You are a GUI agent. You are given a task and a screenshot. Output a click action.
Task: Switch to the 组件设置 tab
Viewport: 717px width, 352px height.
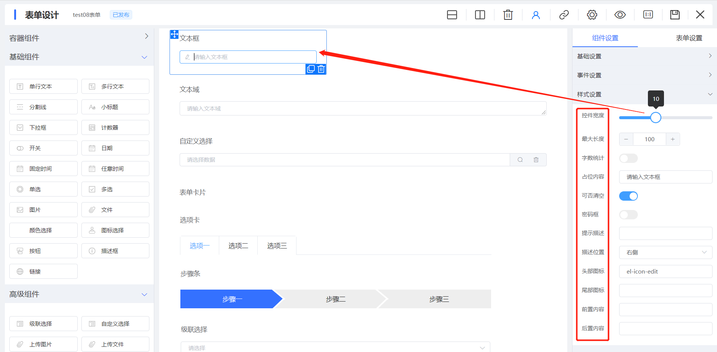tap(605, 38)
